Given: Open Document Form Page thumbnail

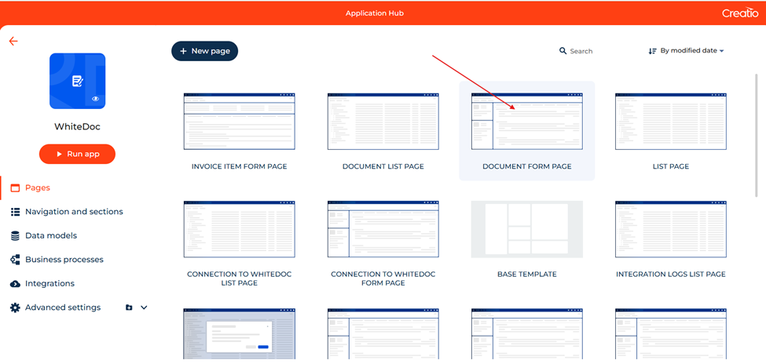Looking at the screenshot, I should point(527,122).
